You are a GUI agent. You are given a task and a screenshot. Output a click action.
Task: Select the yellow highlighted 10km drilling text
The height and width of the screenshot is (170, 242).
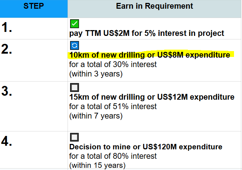pos(150,55)
